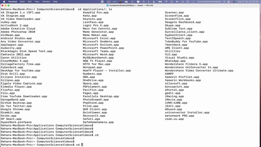Click the 'Xamarin Workbooks.app' entry
The height and width of the screenshot is (147, 261).
(x=183, y=80)
